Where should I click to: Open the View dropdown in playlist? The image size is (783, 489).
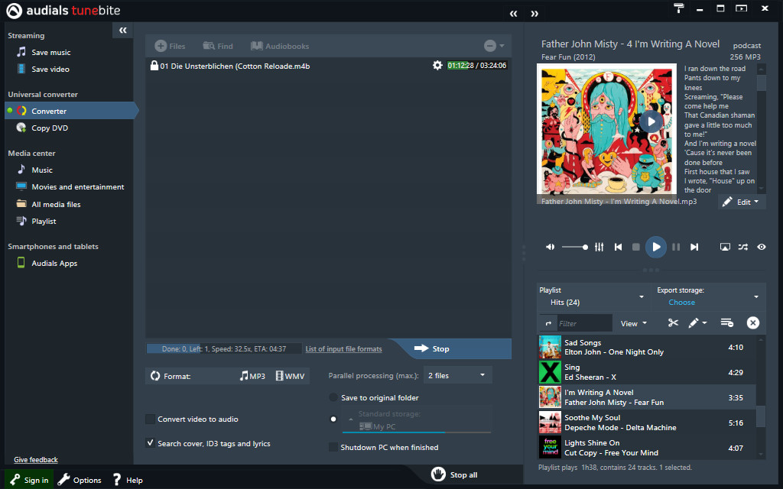[634, 323]
